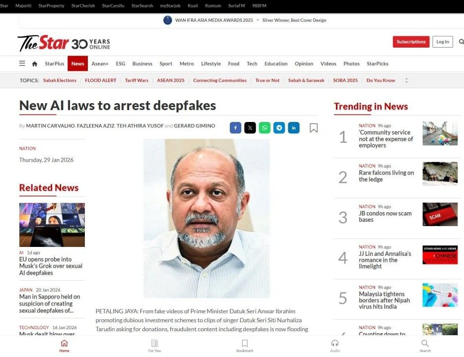Viewport: 464px width, 357px height.
Task: Open the hamburger menu icon
Action: [x=22, y=63]
